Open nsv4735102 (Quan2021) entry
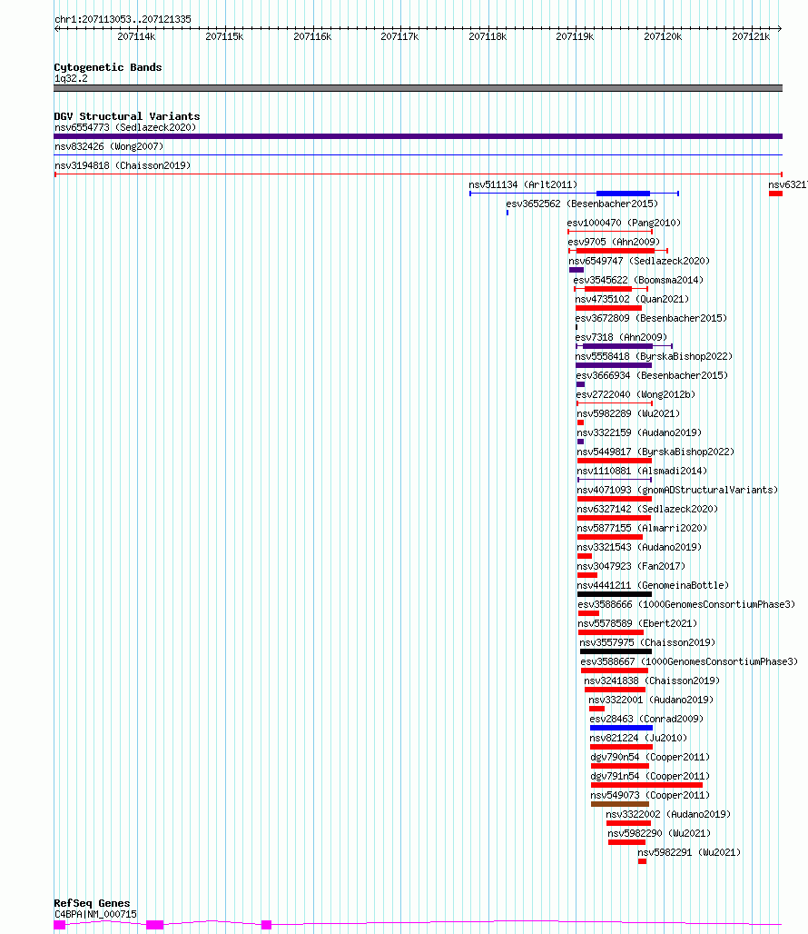 point(632,299)
